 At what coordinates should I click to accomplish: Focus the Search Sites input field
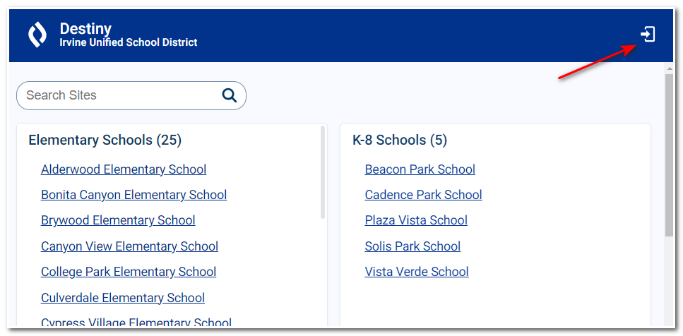(131, 95)
